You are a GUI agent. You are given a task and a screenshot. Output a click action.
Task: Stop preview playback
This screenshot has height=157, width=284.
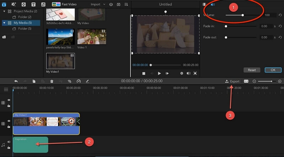point(144,73)
